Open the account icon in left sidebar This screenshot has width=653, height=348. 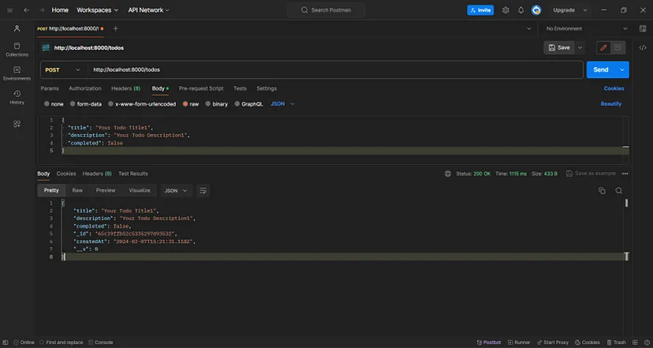17,28
